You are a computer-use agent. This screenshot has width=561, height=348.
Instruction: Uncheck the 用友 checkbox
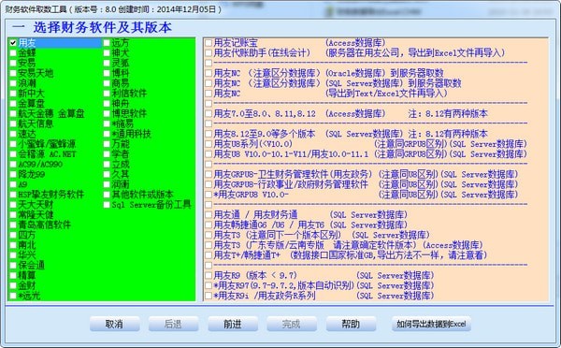(x=13, y=43)
